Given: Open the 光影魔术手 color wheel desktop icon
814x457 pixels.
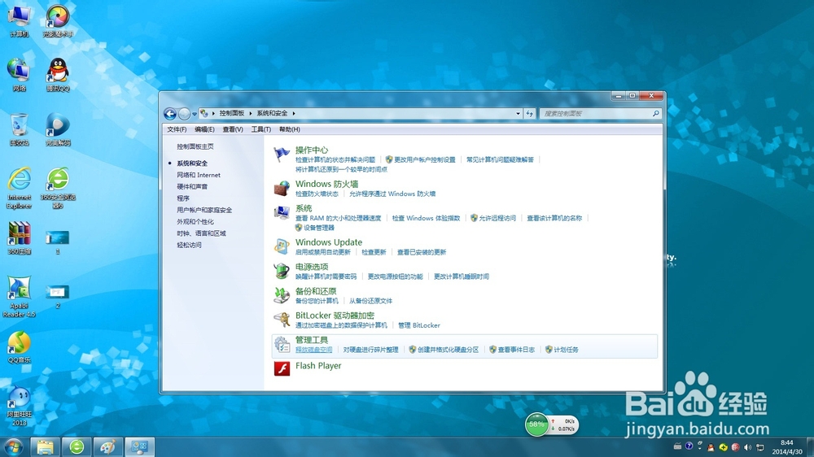Looking at the screenshot, I should point(58,21).
